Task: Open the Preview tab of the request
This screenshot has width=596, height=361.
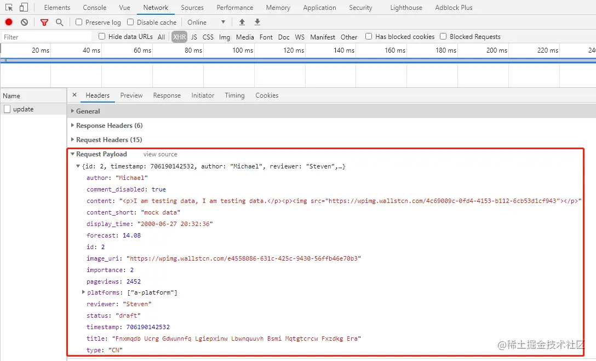Action: [131, 95]
